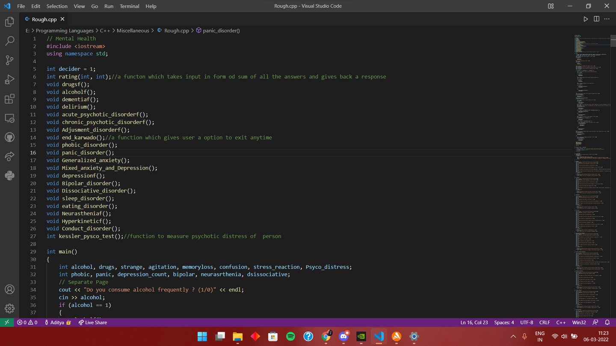Open the Search view in activity bar

tap(9, 41)
